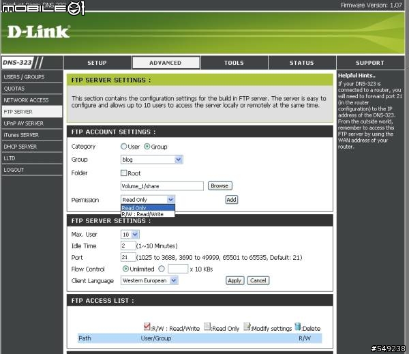The image size is (409, 354).
Task: Go to UPnP AV SERVER page
Action: pyautogui.click(x=32, y=123)
